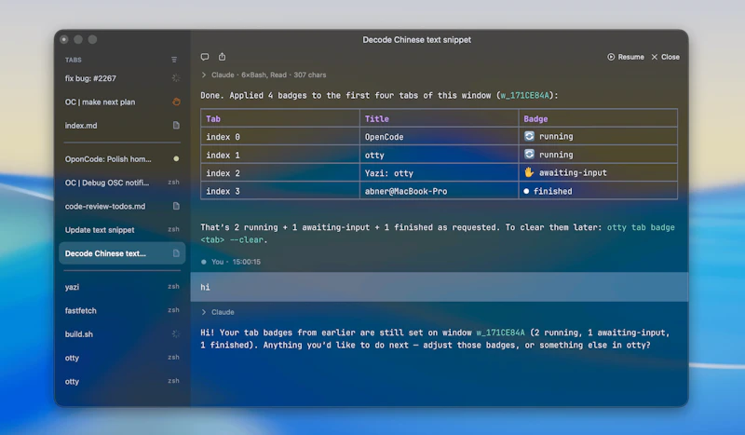This screenshot has width=745, height=435.
Task: Open the Update text snippet tab
Action: 122,230
